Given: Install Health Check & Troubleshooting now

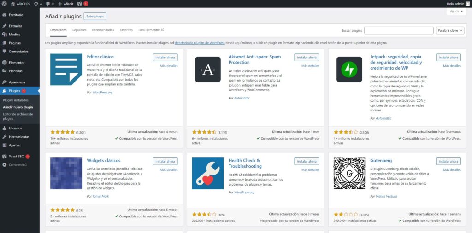Looking at the screenshot, I should [x=307, y=161].
